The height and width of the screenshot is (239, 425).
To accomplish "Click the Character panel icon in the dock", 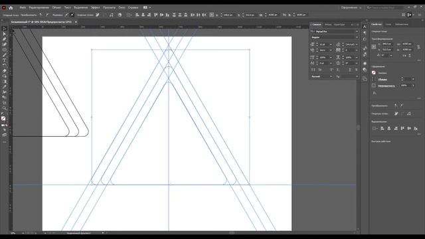I will 365,27.
